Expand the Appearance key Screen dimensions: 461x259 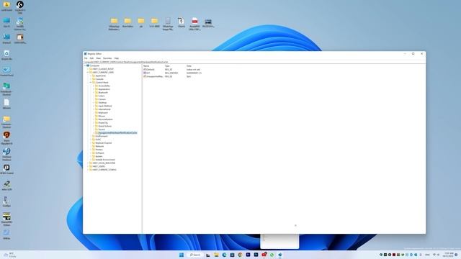94,89
